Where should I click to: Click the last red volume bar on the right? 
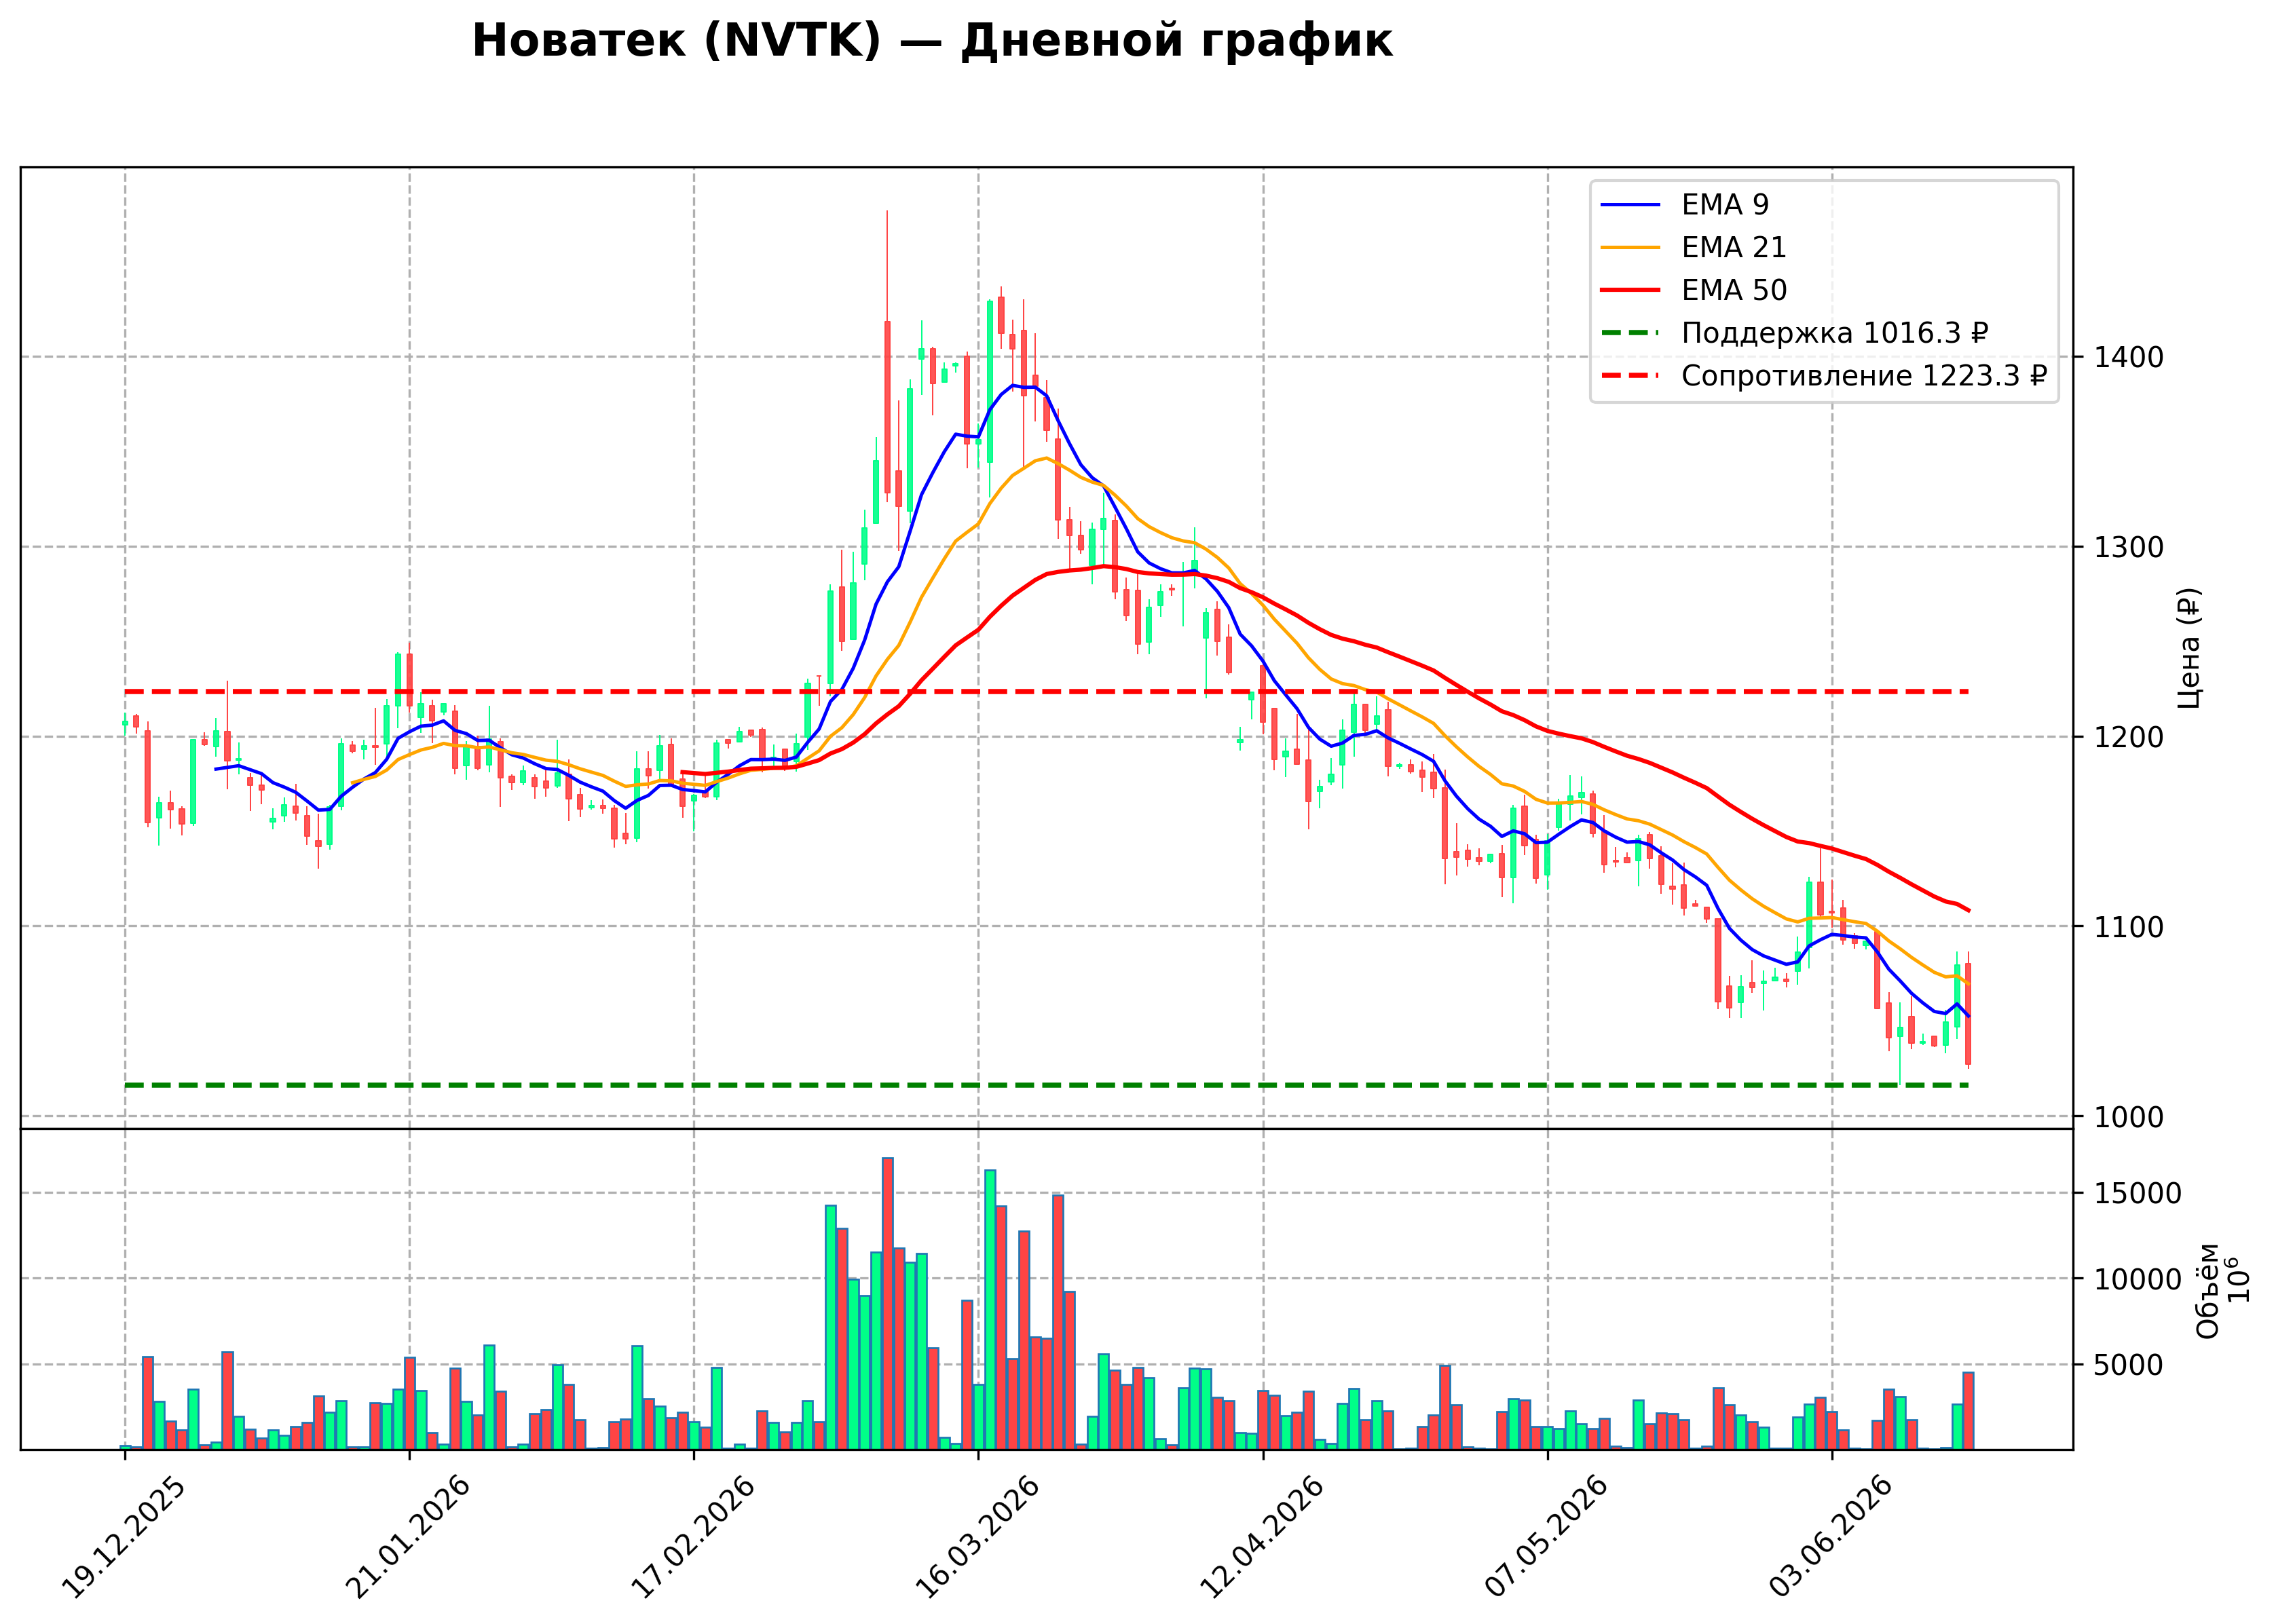pos(1968,1411)
